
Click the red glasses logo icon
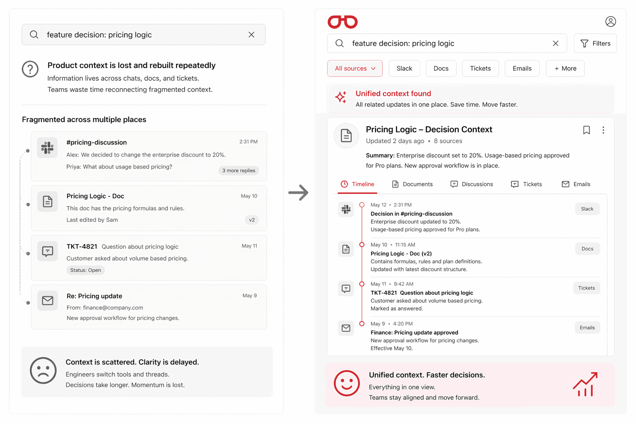342,22
